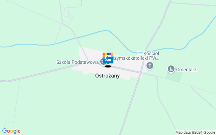Click the blue river north of Ostrożany

coord(77,37)
